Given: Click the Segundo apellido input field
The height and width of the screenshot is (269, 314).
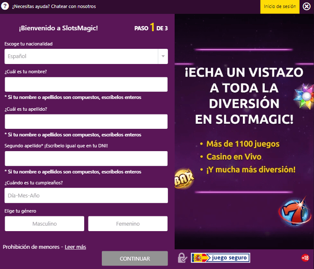Looking at the screenshot, I should click(86, 159).
